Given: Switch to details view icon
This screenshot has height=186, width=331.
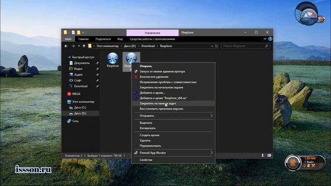Looking at the screenshot, I should (263, 156).
